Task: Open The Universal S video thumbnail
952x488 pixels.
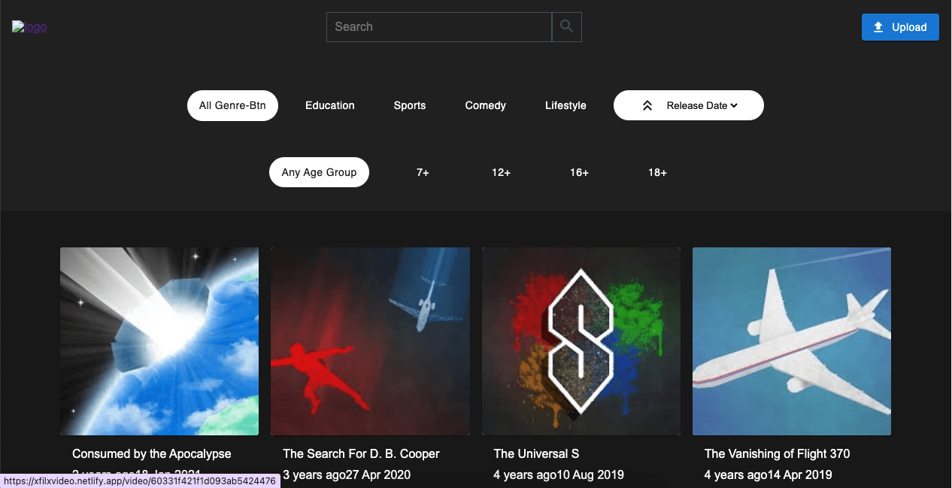Action: (x=581, y=341)
